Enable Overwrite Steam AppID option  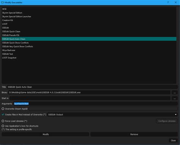pos(3,109)
